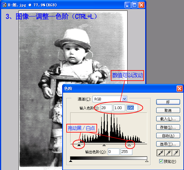Click the 好 OK button
The height and width of the screenshot is (170, 184).
[x=168, y=102]
